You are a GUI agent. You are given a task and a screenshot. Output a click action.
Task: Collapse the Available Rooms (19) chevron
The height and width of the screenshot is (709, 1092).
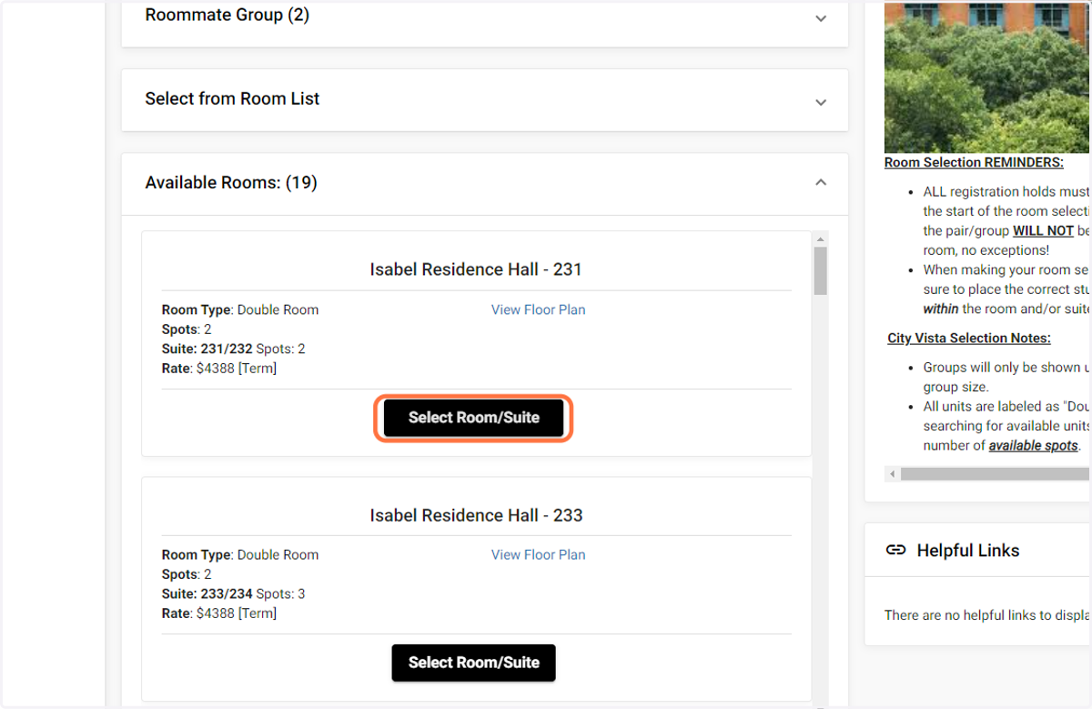point(821,182)
